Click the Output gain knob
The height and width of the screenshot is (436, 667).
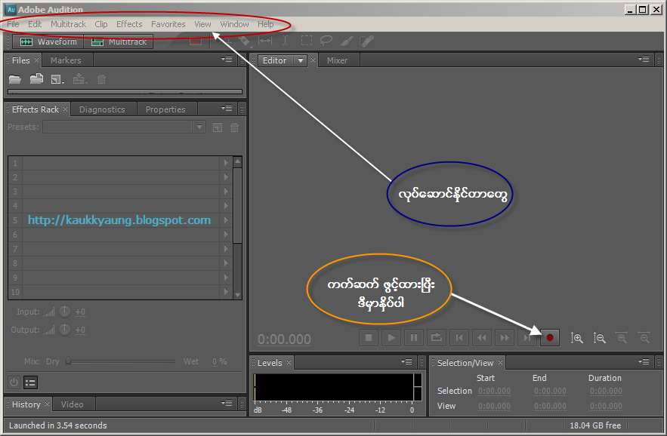(64, 330)
